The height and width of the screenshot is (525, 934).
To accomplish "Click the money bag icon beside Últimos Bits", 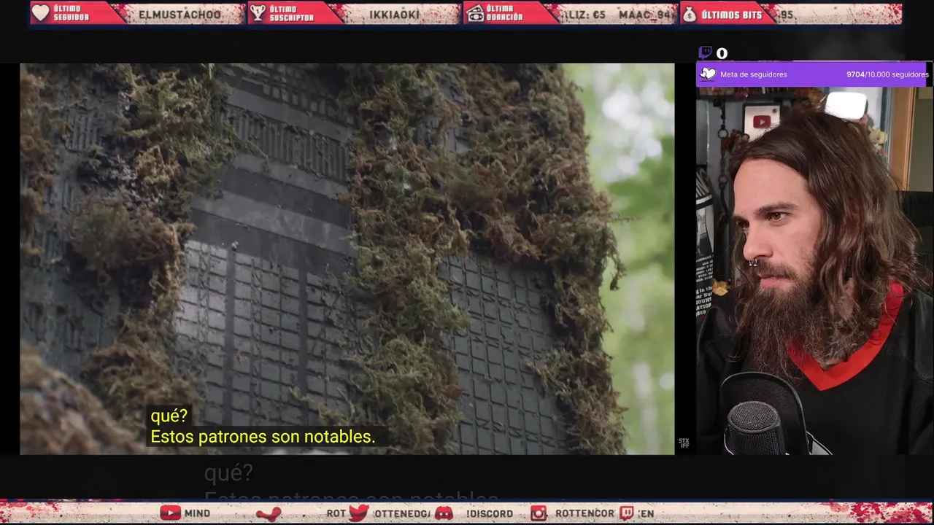I will tap(690, 14).
